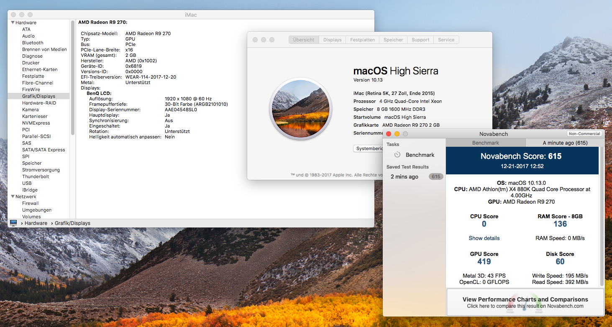612x327 pixels.
Task: Choose Kartenleser in the sidebar
Action: (x=35, y=116)
